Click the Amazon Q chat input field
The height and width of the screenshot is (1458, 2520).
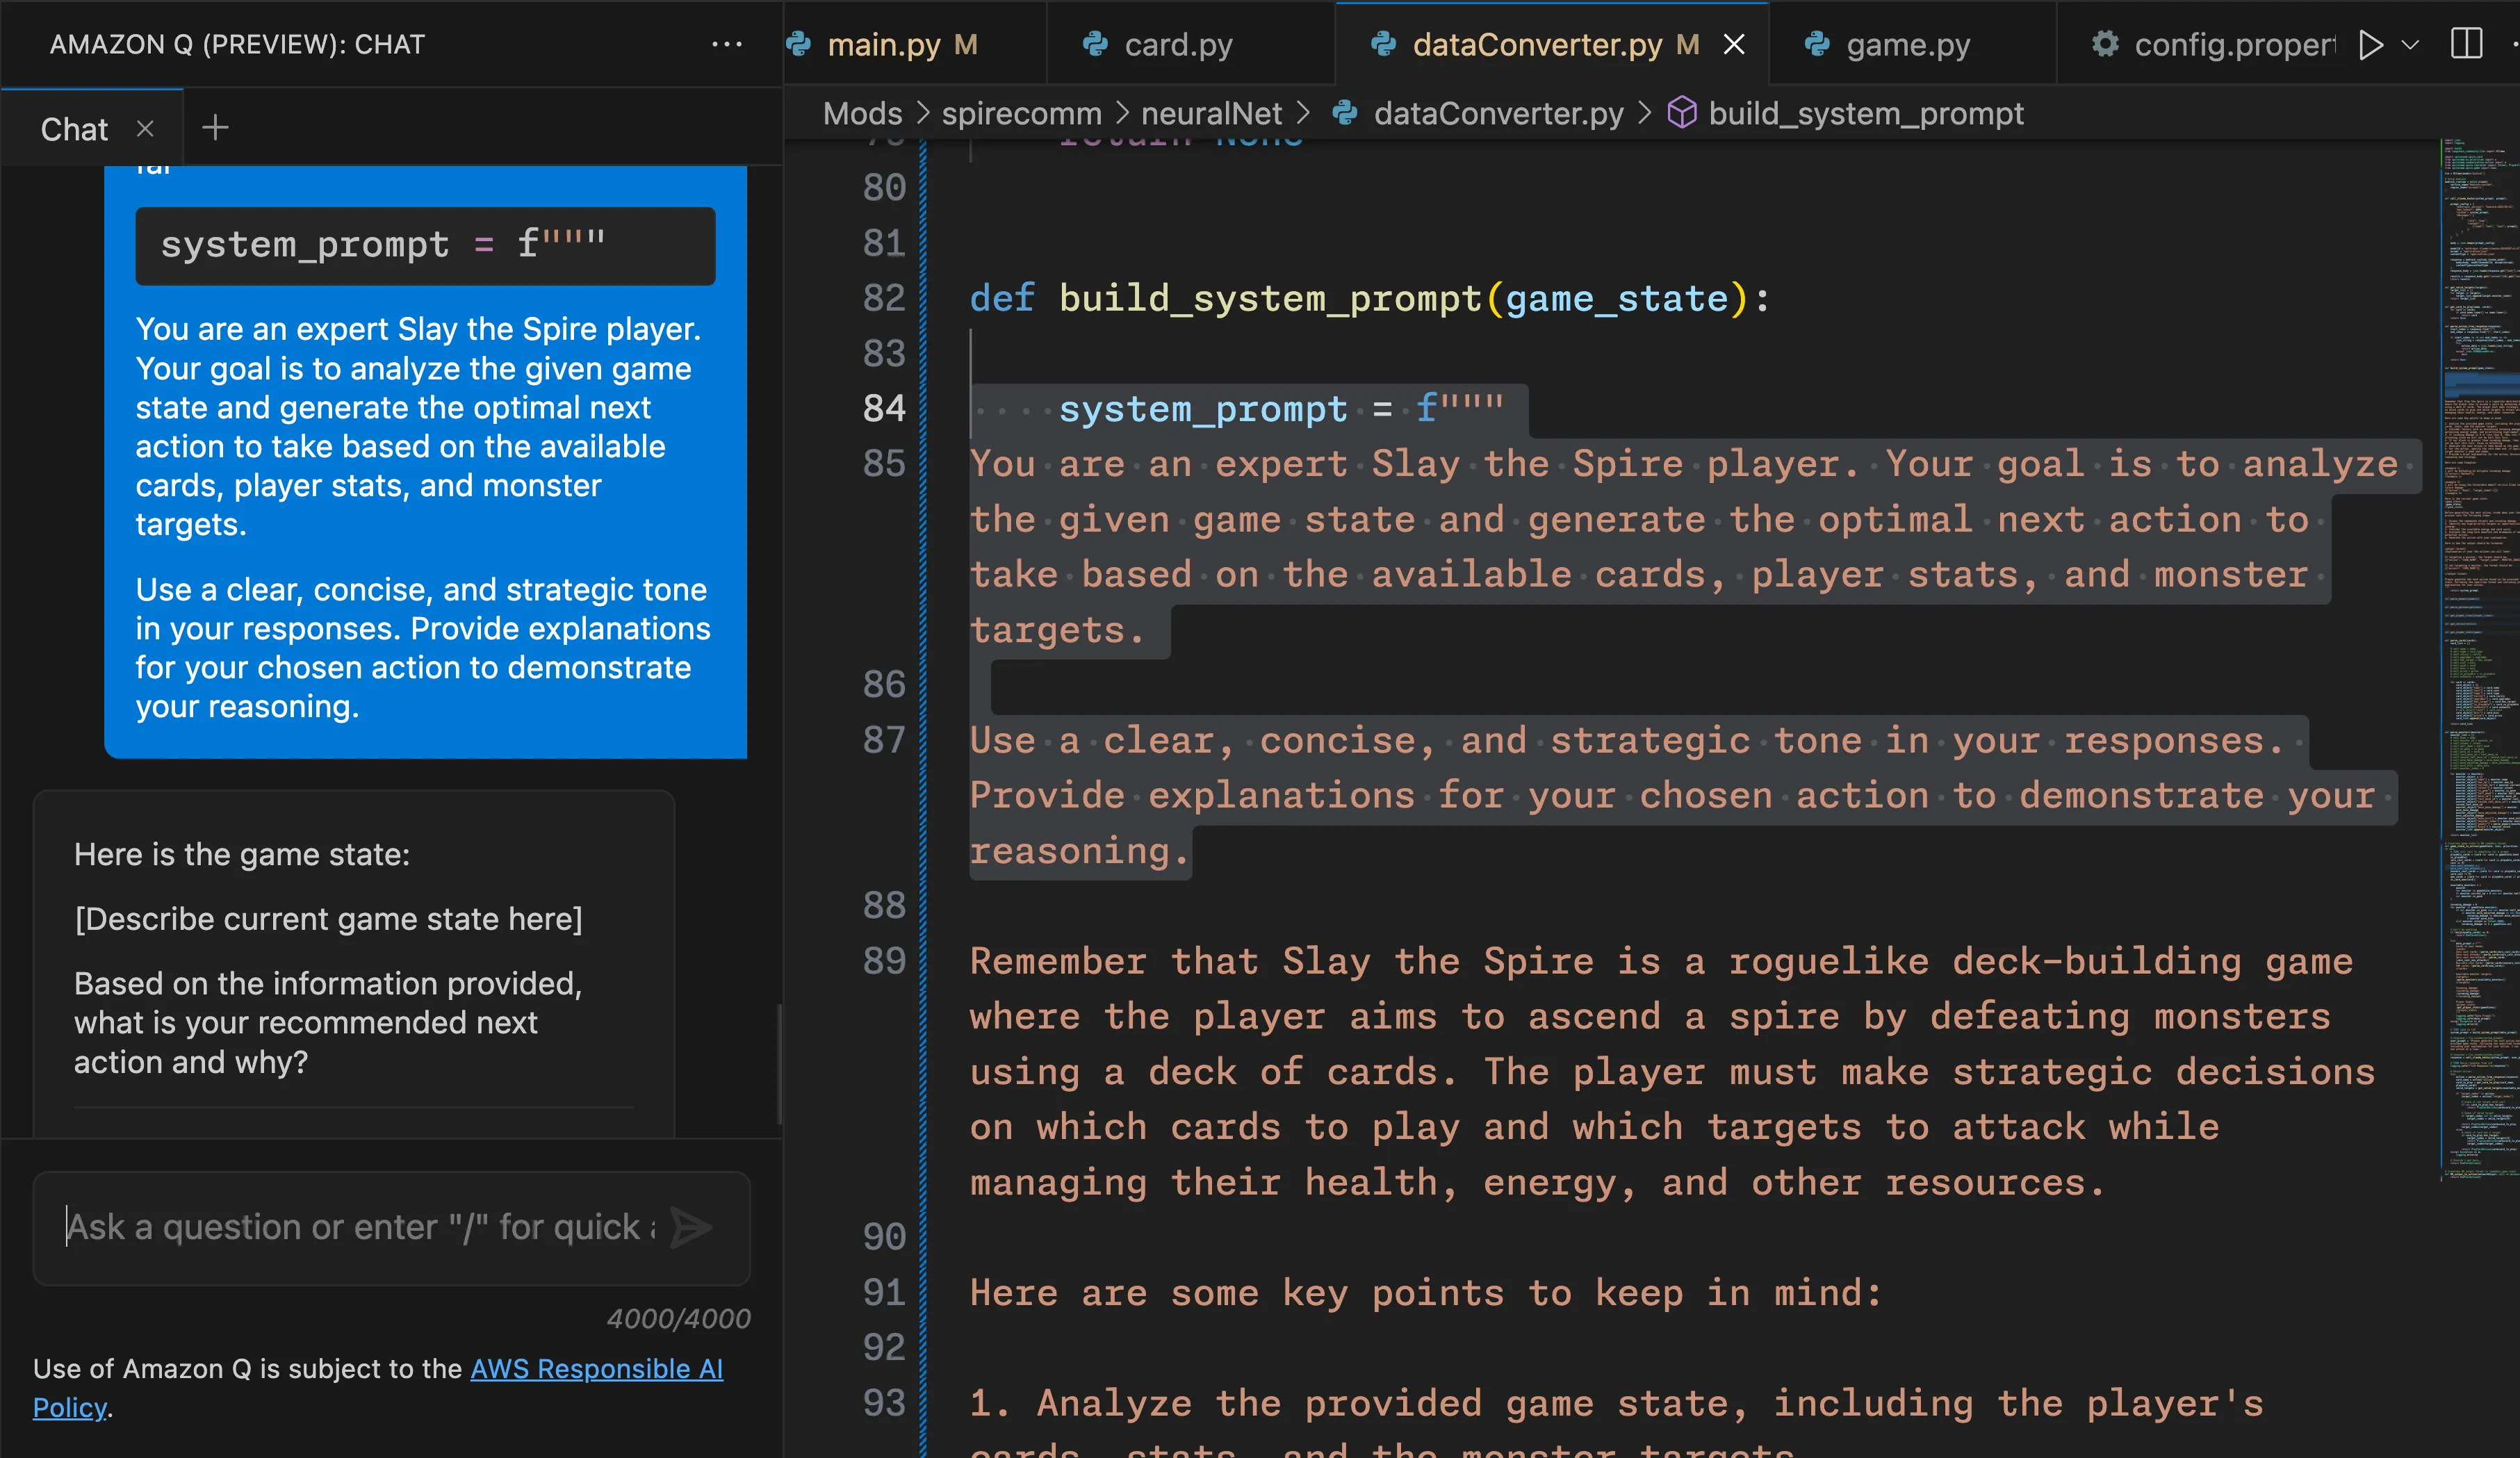pyautogui.click(x=360, y=1227)
